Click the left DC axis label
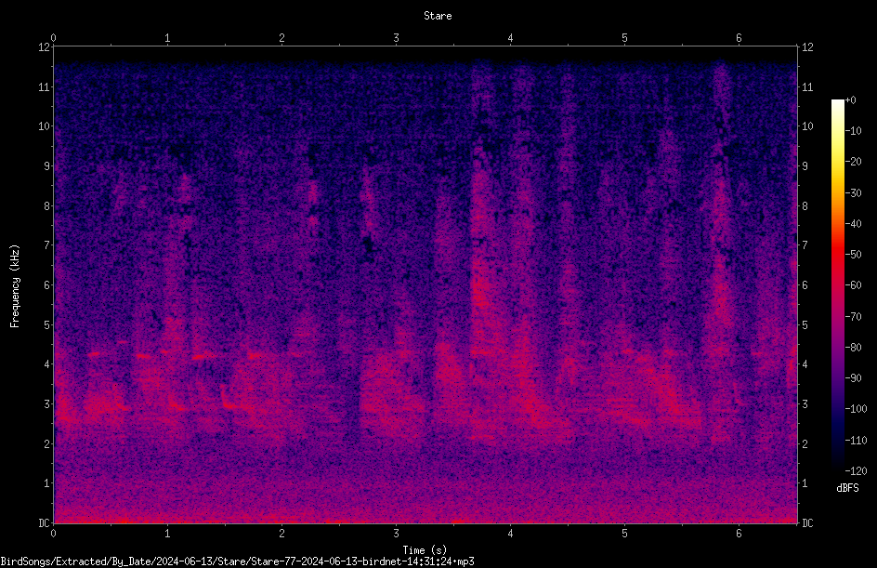The image size is (877, 568). click(x=45, y=522)
